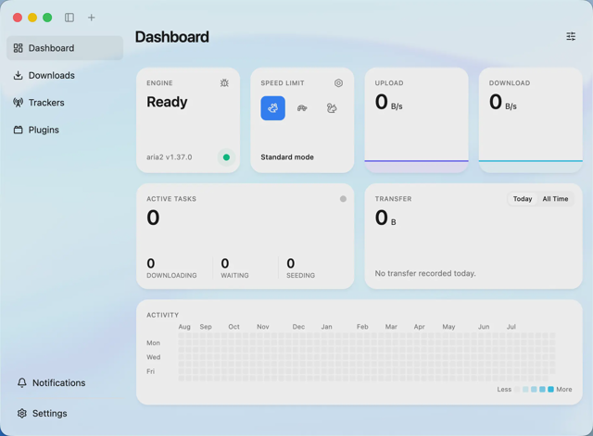This screenshot has width=593, height=436.
Task: Open Trackers in the sidebar
Action: [x=65, y=103]
